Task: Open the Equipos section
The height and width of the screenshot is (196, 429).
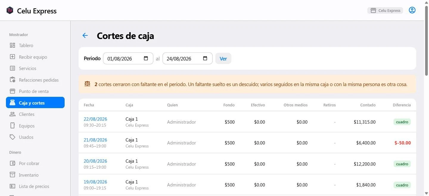Action: click(x=35, y=126)
